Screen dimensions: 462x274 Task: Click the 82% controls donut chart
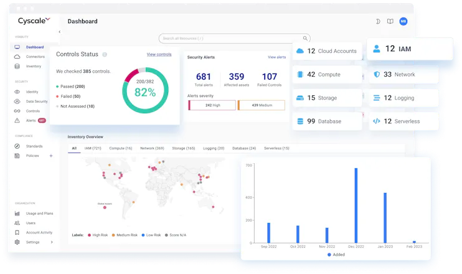pyautogui.click(x=145, y=90)
